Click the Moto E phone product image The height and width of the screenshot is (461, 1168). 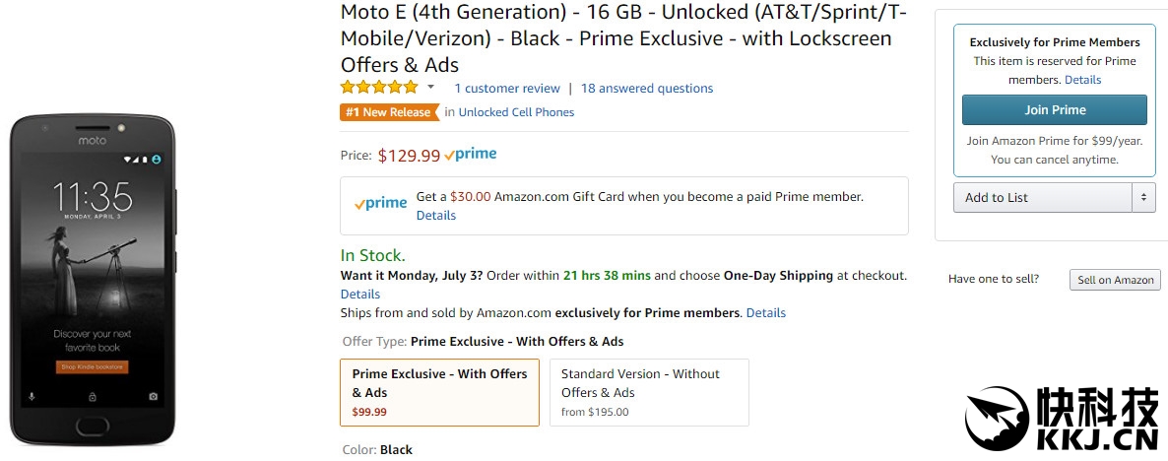(92, 281)
